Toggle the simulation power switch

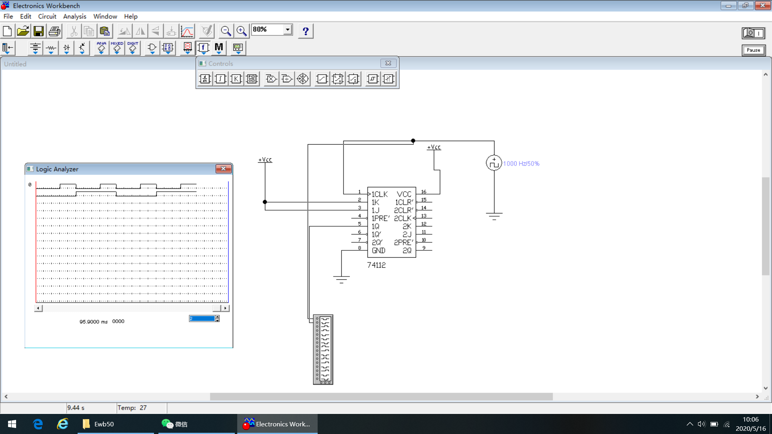[x=753, y=33]
